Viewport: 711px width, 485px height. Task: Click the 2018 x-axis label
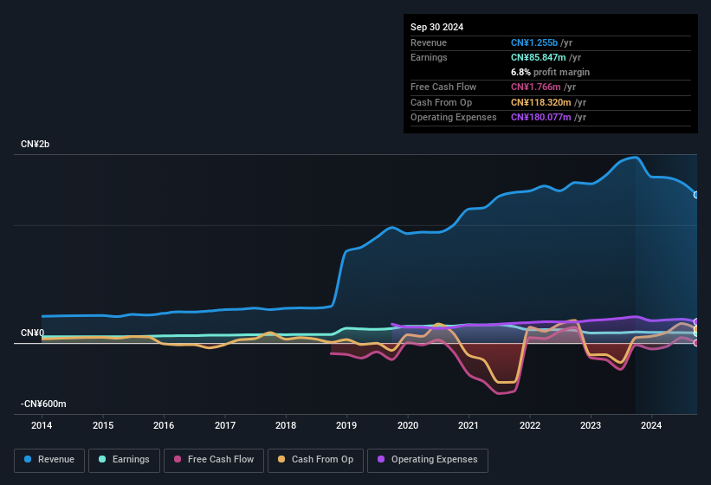tap(286, 425)
